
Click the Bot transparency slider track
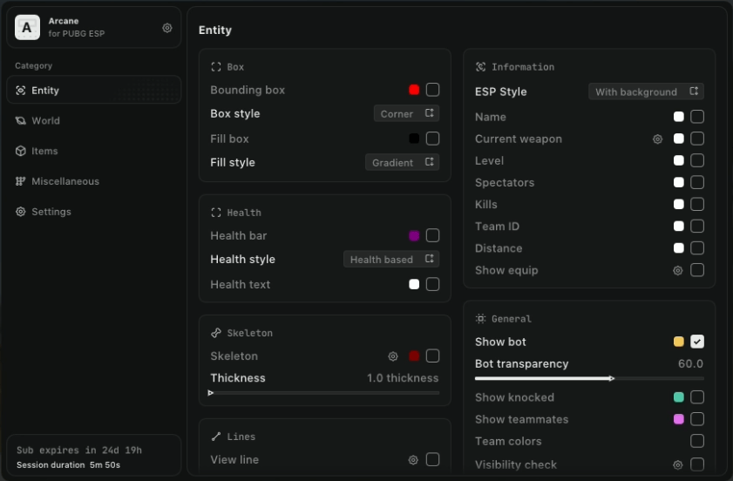tap(589, 378)
